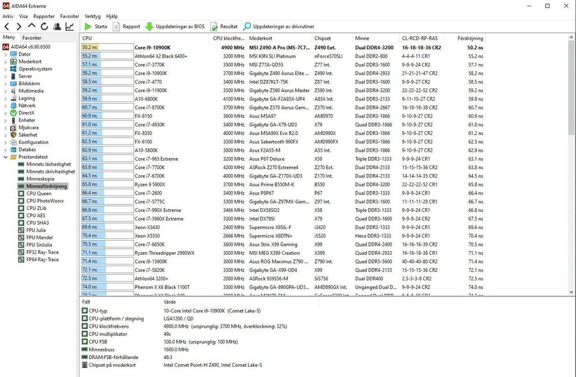Open the user profile toolbar icon
This screenshot has width=576, height=377.
click(x=57, y=26)
